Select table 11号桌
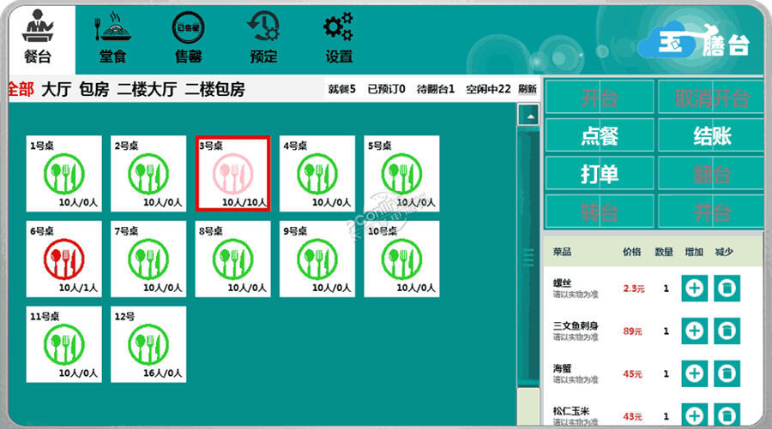Screen dimensions: 772x429 tap(64, 344)
